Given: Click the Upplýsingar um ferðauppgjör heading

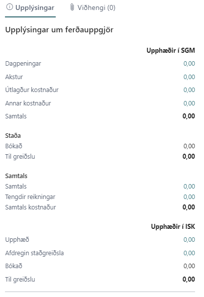Looking at the screenshot, I should 59,30.
